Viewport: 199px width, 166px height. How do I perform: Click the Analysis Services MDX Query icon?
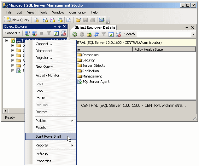(45, 20)
